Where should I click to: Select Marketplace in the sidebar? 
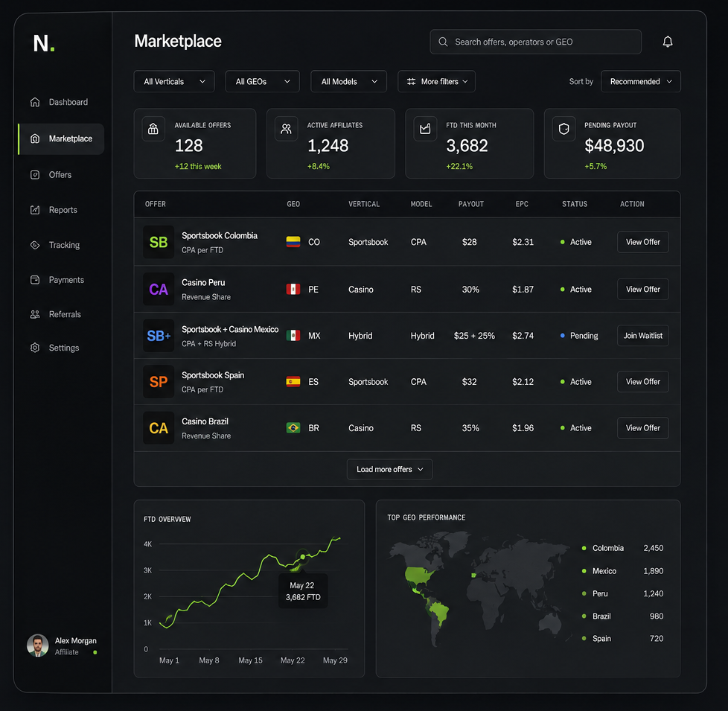61,138
